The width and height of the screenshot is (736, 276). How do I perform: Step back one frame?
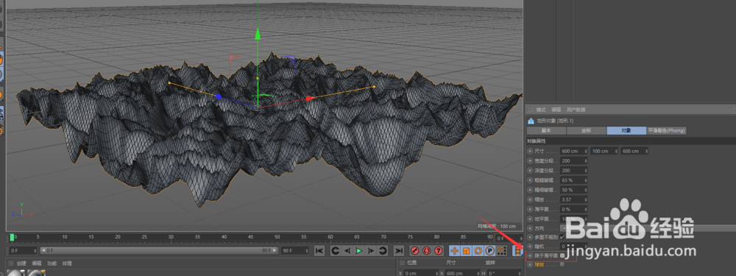347,251
